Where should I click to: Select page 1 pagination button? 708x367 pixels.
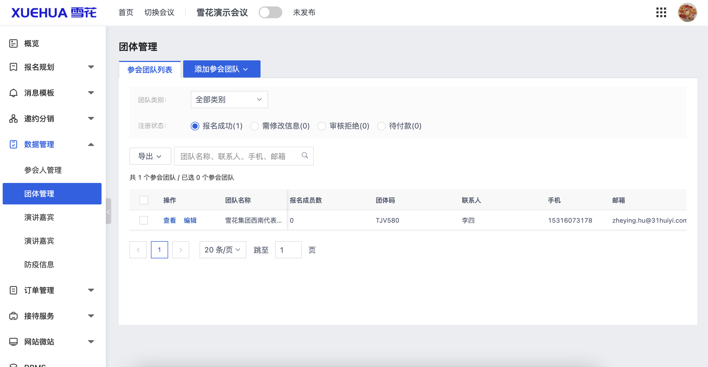click(x=160, y=250)
